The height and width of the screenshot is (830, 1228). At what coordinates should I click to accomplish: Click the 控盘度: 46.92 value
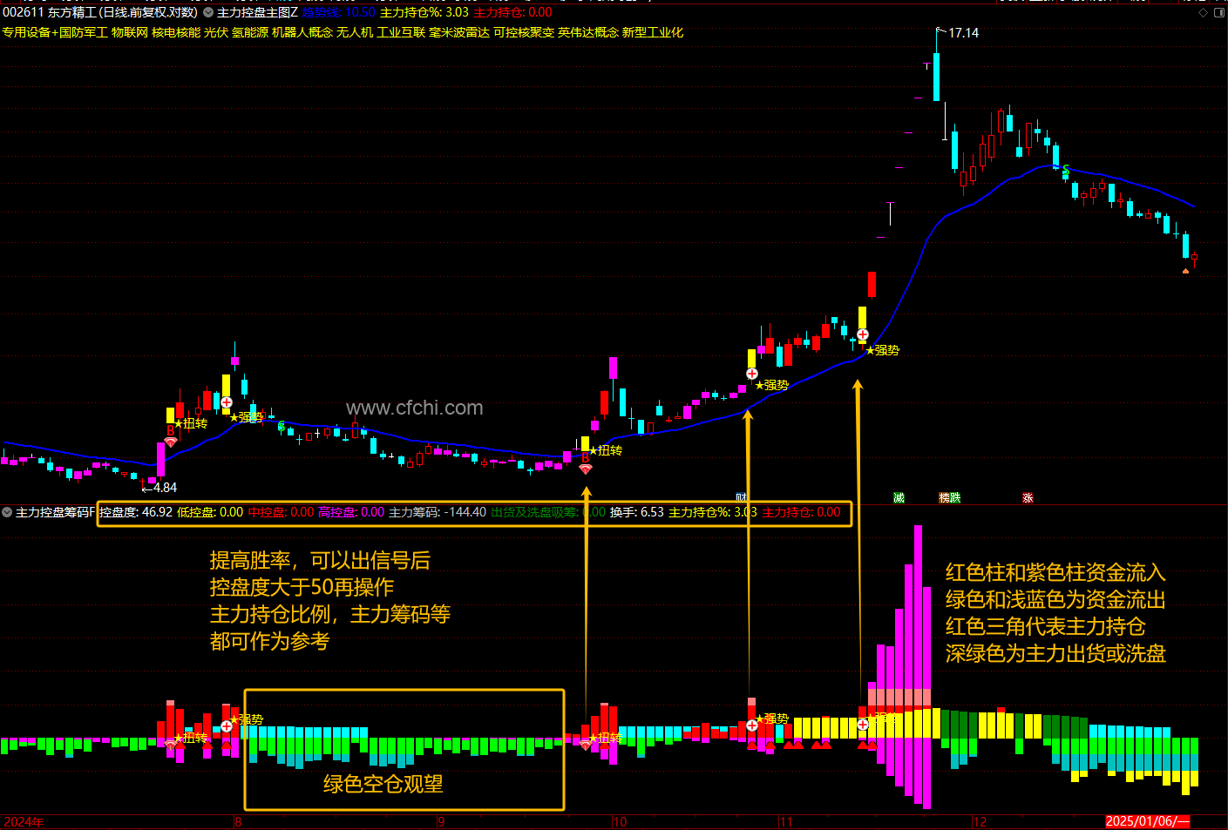tap(136, 512)
